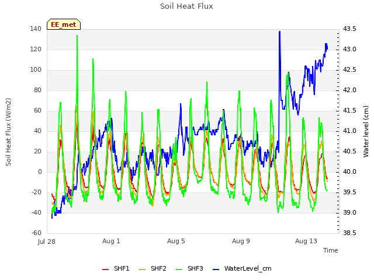Click the Aug 1 x-axis tick label

pyautogui.click(x=111, y=241)
